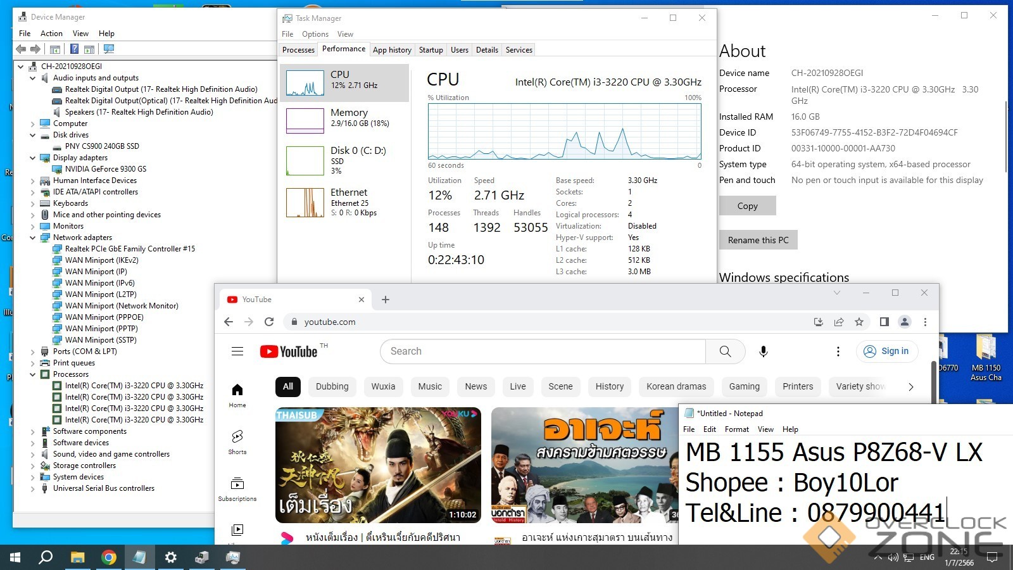Expand the Keyboards device category
1013x570 pixels.
pyautogui.click(x=33, y=204)
